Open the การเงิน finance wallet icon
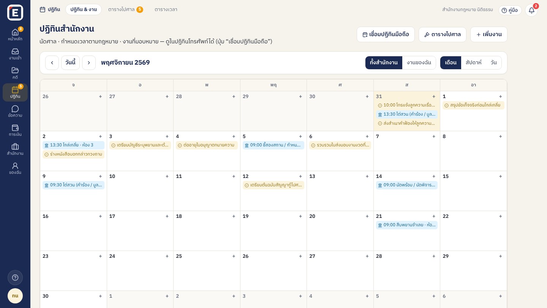 coord(15,130)
